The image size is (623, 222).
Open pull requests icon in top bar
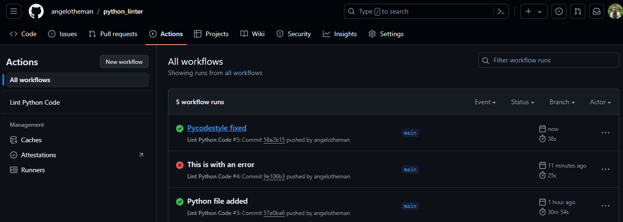tap(577, 11)
